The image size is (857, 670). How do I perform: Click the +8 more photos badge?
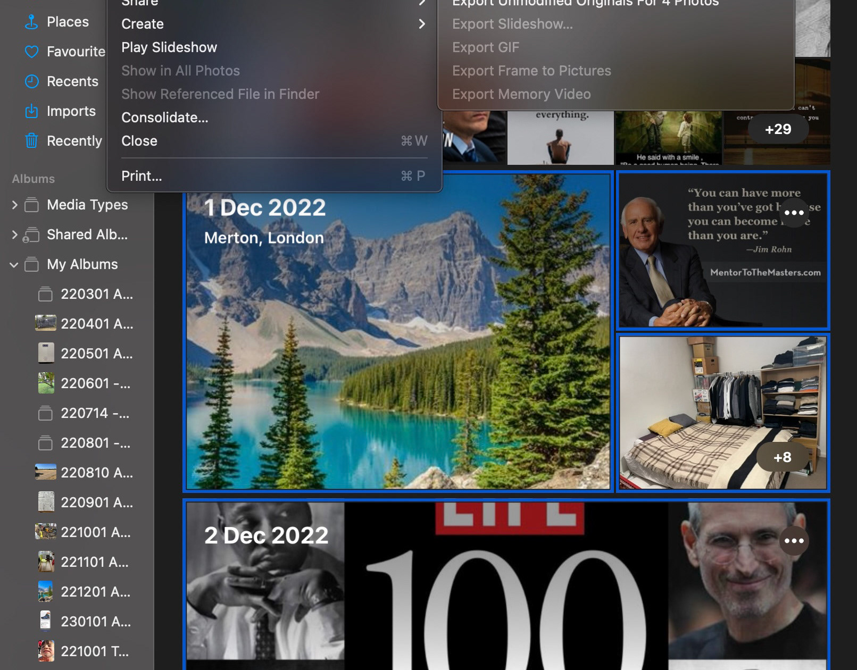tap(782, 457)
